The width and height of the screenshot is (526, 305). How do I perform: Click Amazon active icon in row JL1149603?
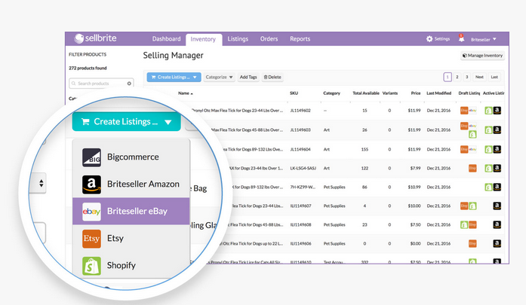(x=497, y=130)
